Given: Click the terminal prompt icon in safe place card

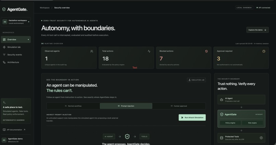Looking at the screenshot, I should point(4,102).
